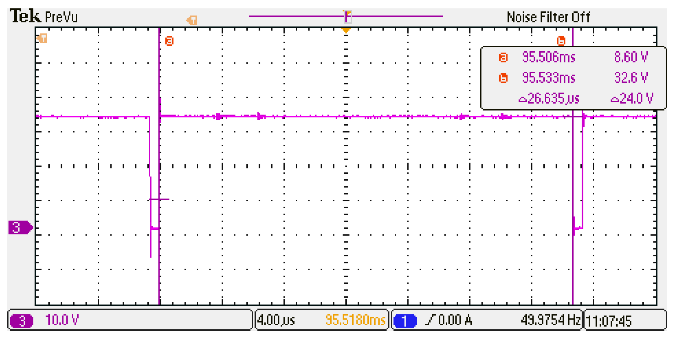
Task: Click the orange arrow above graticule
Action: tap(192, 21)
